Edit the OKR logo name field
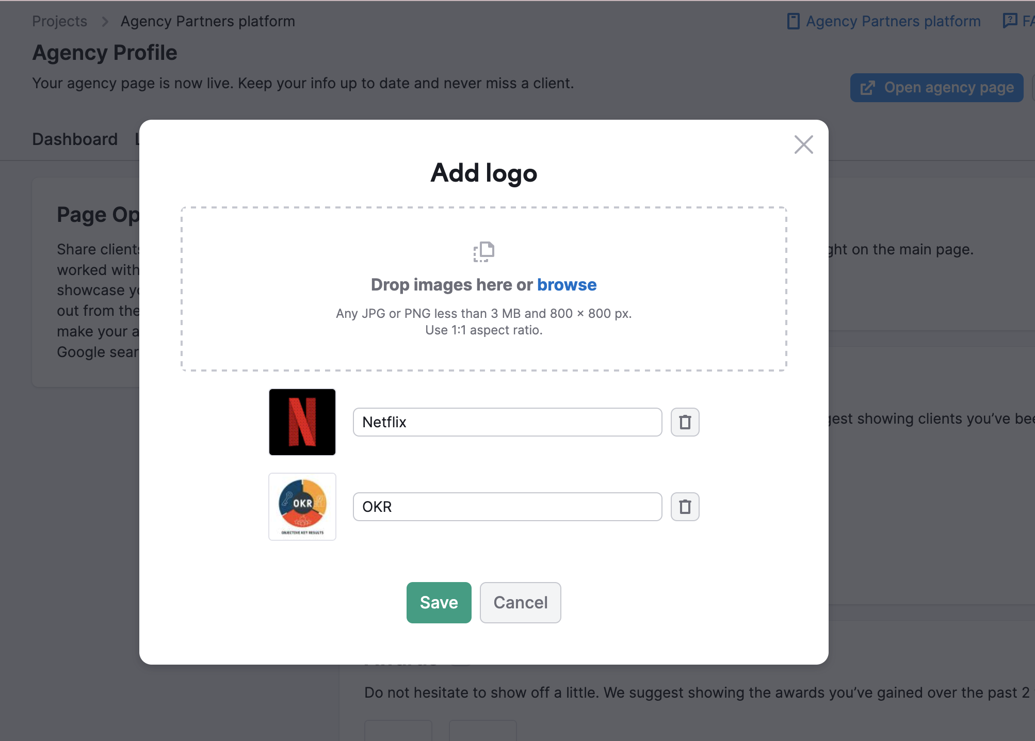1035x741 pixels. click(x=507, y=507)
